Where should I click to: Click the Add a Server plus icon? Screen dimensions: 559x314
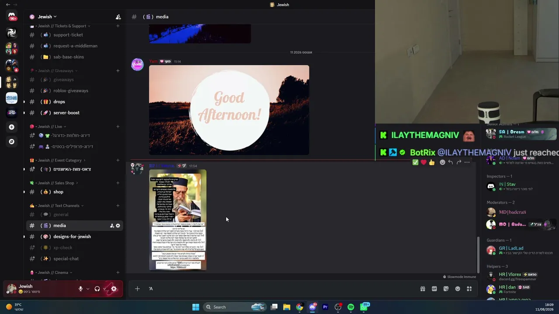[x=12, y=127]
